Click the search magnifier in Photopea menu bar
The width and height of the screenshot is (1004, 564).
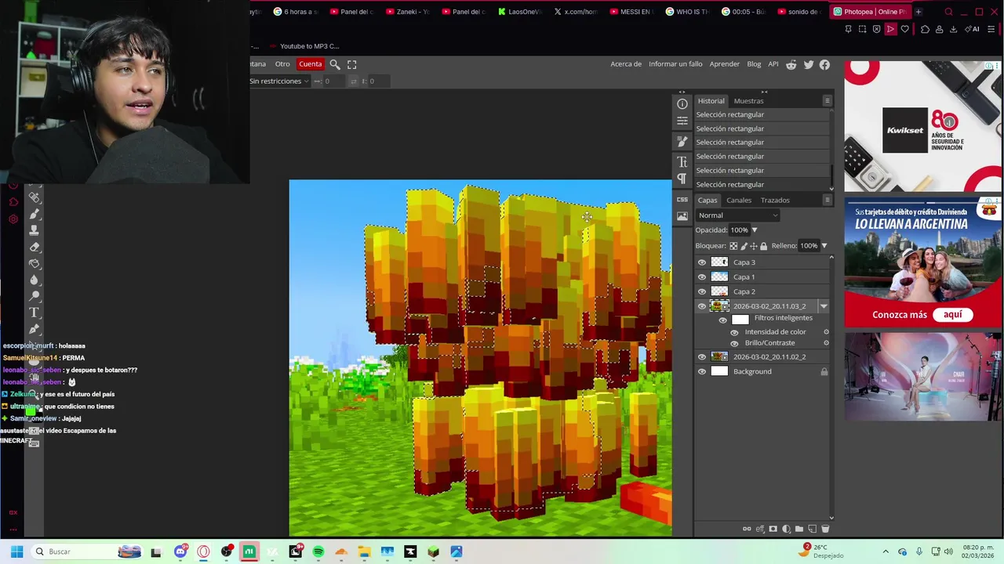[335, 64]
